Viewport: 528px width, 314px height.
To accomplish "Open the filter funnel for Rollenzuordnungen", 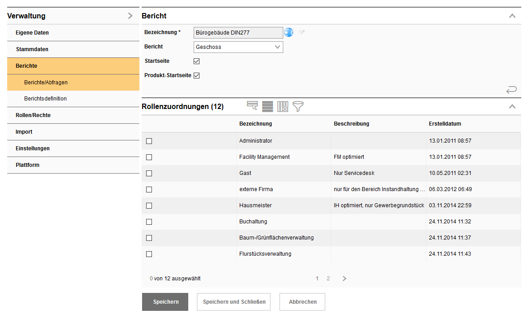I will tap(298, 106).
